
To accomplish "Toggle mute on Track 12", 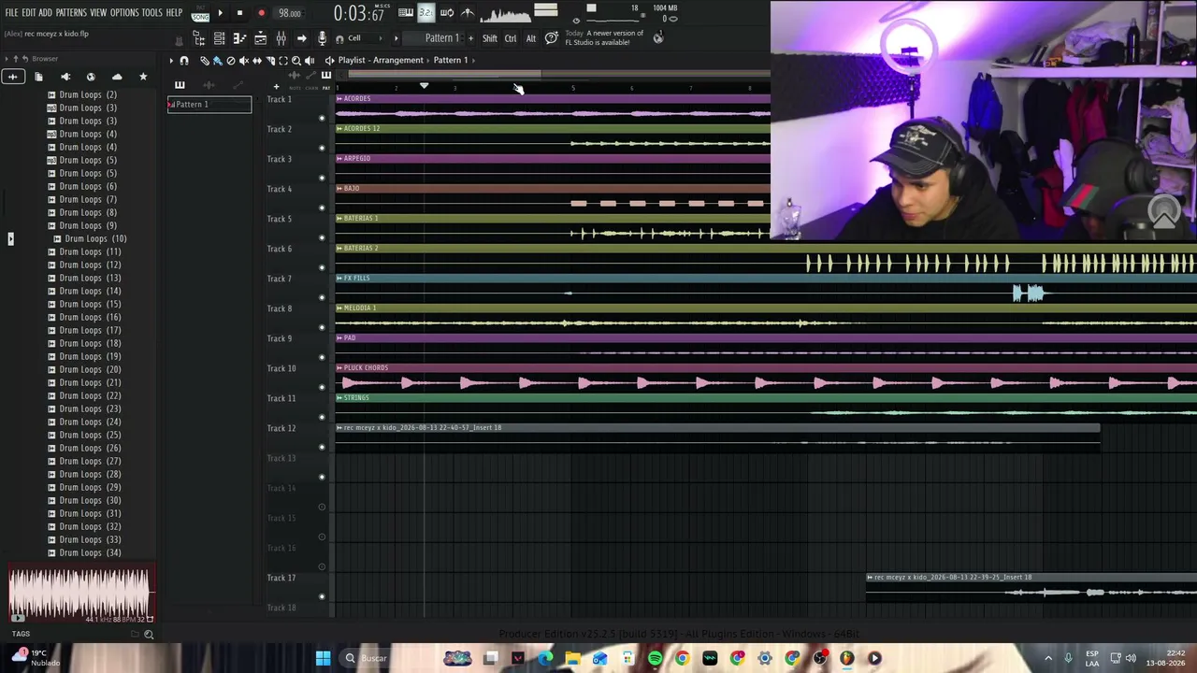I will 322,447.
